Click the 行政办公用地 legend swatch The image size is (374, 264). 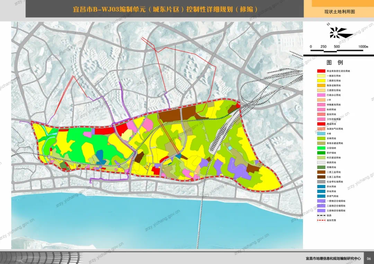click(321, 95)
